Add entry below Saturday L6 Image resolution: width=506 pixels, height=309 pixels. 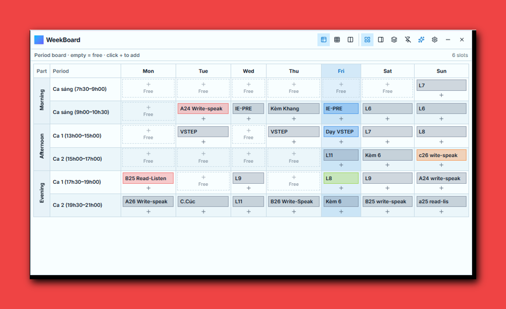click(x=387, y=118)
